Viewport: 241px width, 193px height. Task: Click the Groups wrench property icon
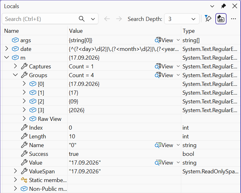point(24,75)
